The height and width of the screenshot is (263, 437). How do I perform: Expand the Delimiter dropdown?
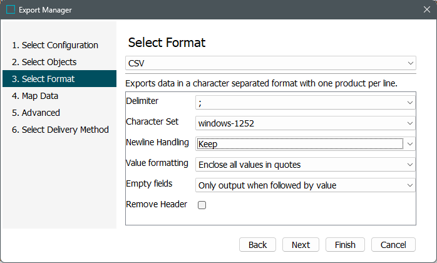pyautogui.click(x=410, y=102)
